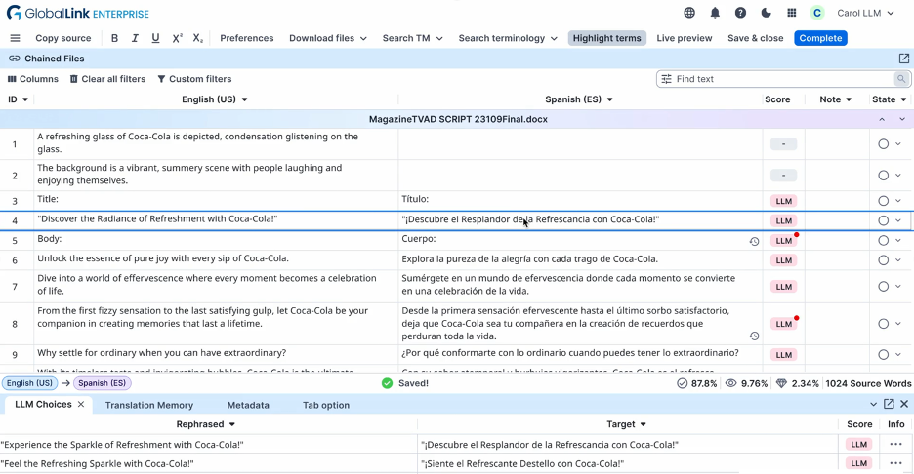914x474 pixels.
Task: Apply superscript formatting
Action: 177,38
